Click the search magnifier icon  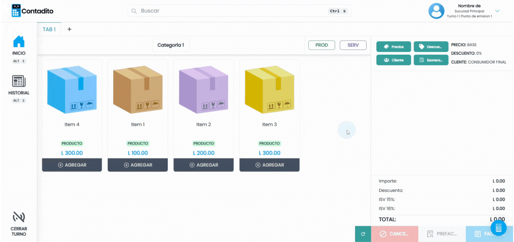(134, 11)
